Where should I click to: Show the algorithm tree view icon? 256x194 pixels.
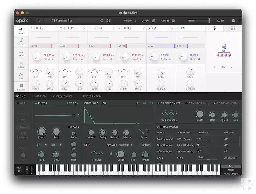(x=214, y=28)
